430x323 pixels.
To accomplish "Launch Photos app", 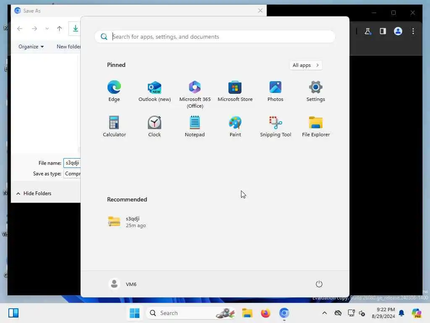I will tap(275, 91).
